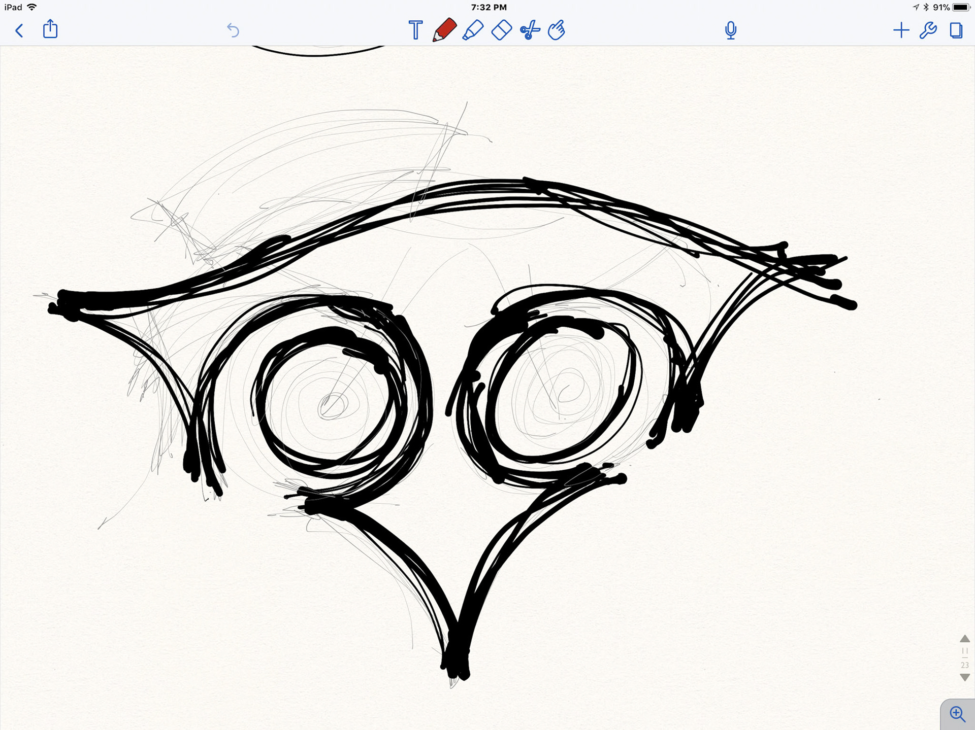Open the page switcher icon
This screenshot has width=975, height=730.
957,30
